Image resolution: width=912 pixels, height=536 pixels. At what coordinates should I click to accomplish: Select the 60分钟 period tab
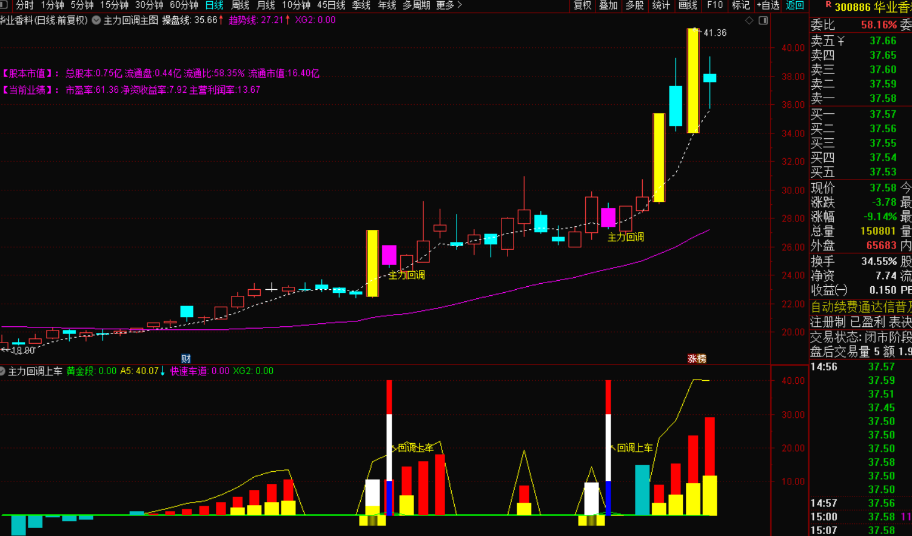point(184,5)
